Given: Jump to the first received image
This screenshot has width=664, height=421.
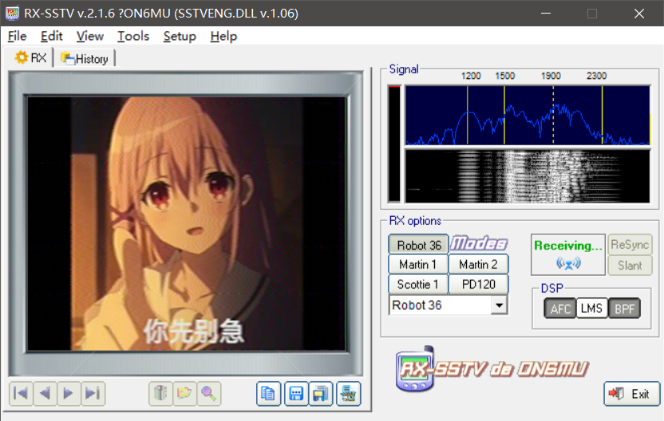Looking at the screenshot, I should (21, 394).
